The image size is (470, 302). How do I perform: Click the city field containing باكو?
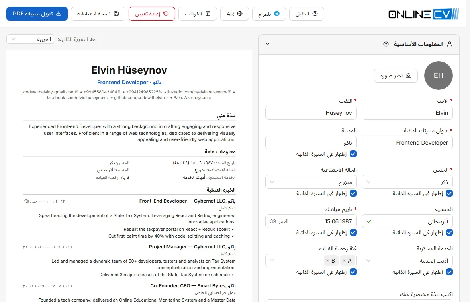pos(311,143)
